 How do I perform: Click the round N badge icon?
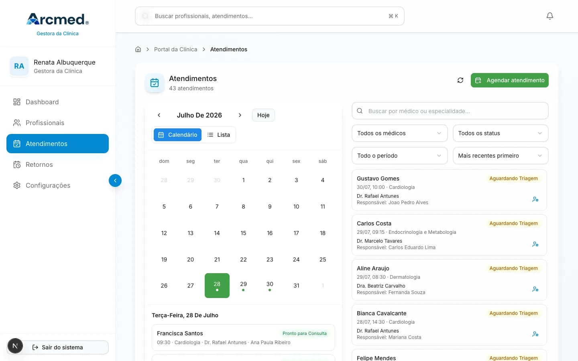click(15, 346)
